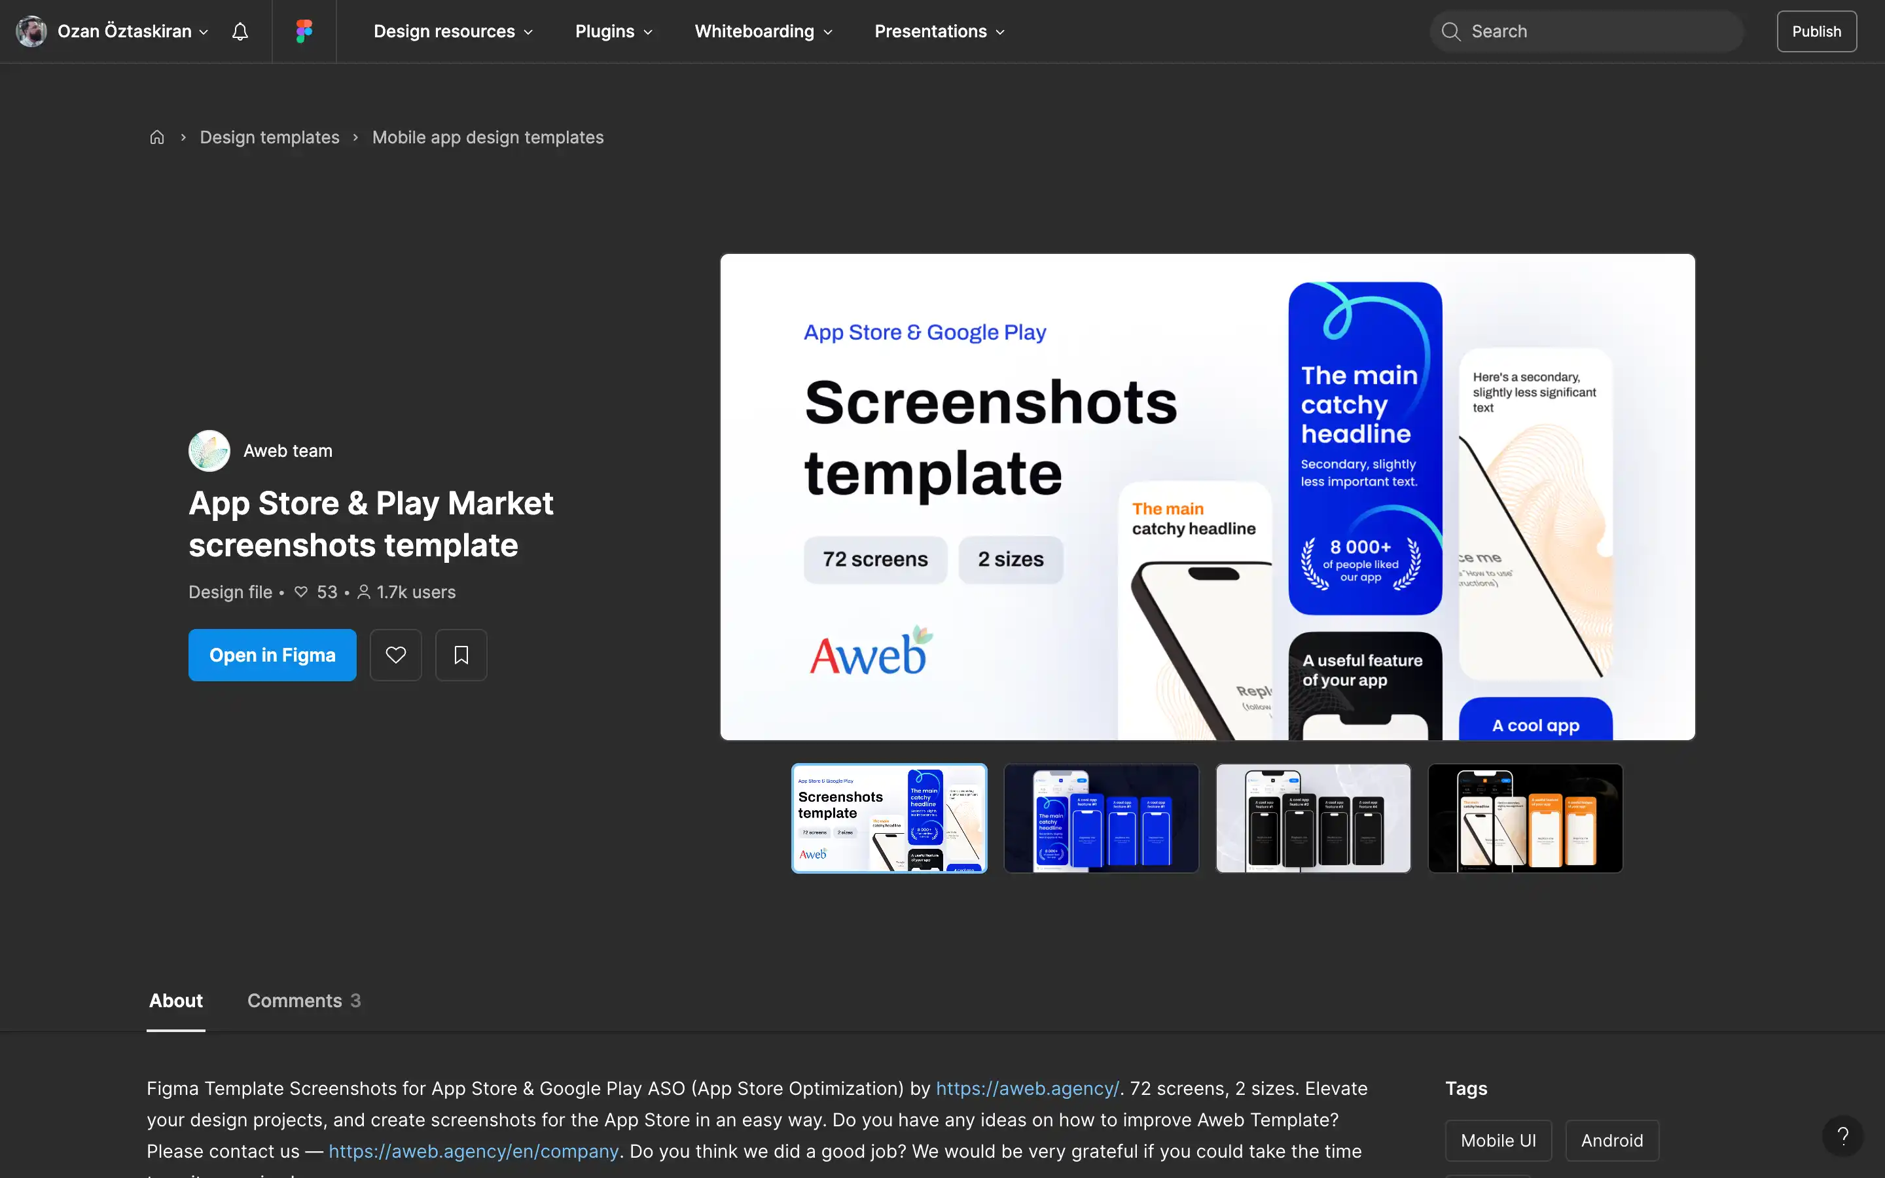Select fourth thumbnail with orange phones
The height and width of the screenshot is (1178, 1885).
pyautogui.click(x=1525, y=818)
